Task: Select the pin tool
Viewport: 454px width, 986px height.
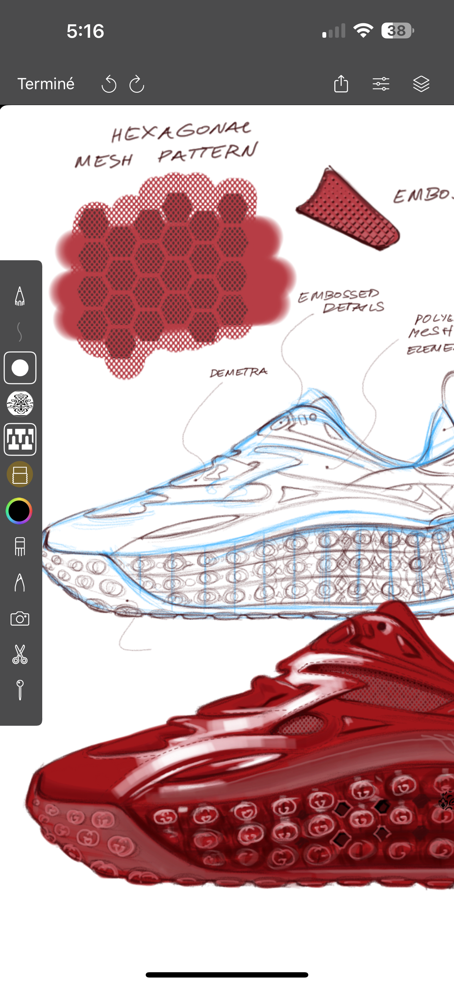Action: click(x=20, y=690)
